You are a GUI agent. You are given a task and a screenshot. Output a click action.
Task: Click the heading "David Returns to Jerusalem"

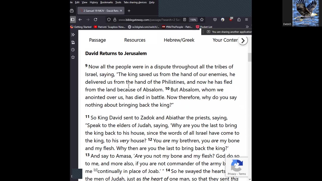tap(116, 53)
